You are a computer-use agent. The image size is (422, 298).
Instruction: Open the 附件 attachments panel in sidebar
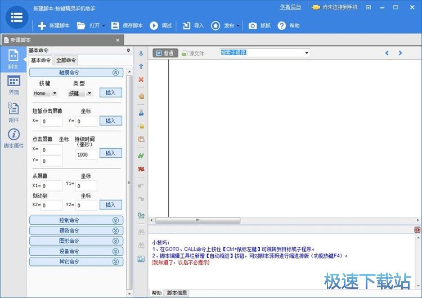pyautogui.click(x=14, y=112)
